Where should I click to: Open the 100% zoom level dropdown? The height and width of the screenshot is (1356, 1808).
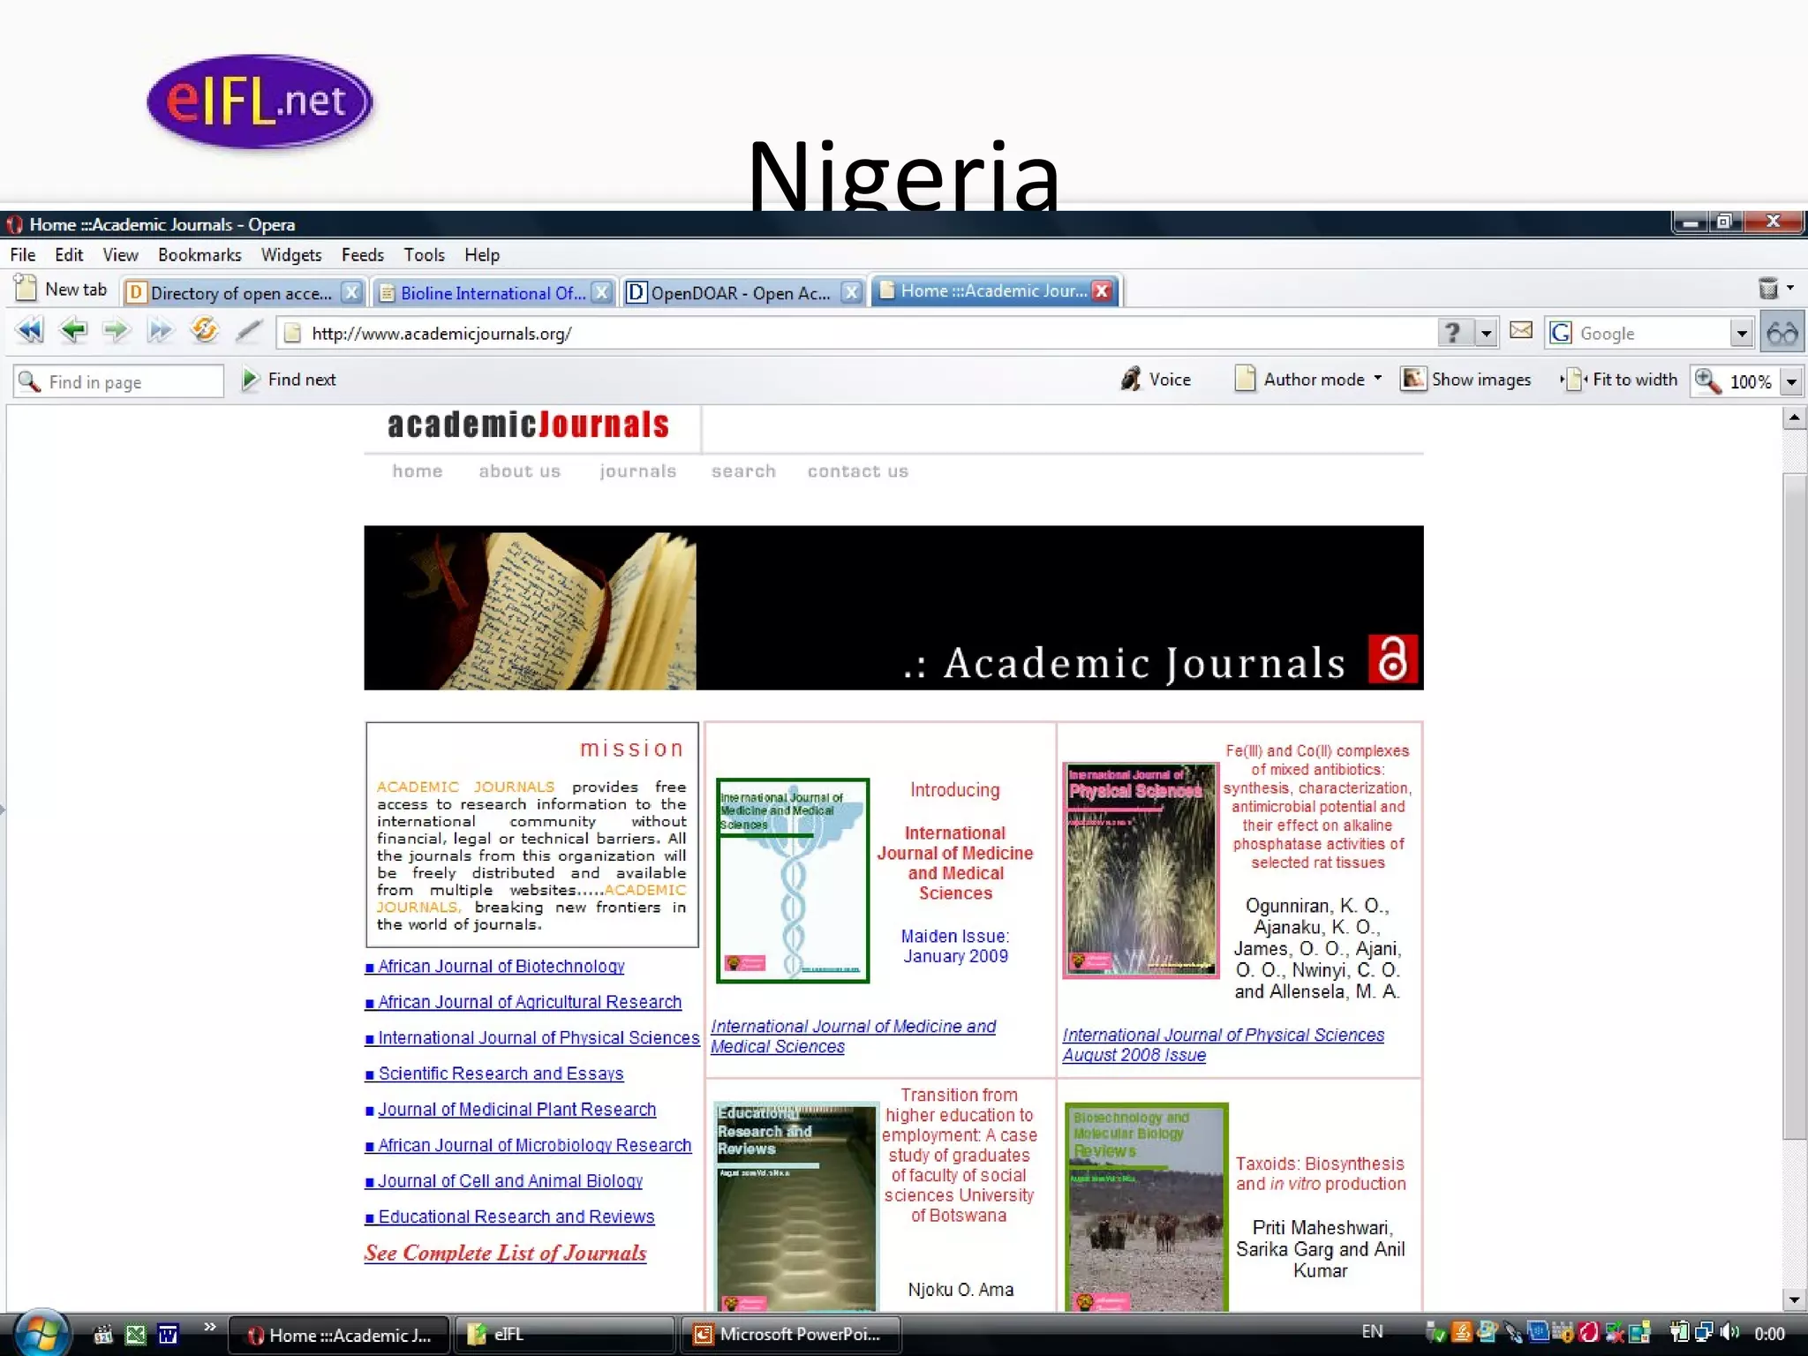click(x=1791, y=382)
